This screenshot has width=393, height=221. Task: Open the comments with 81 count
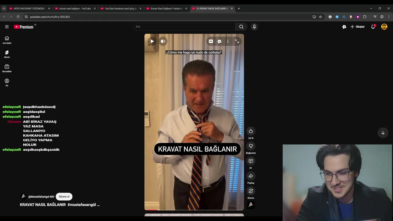coord(251,161)
